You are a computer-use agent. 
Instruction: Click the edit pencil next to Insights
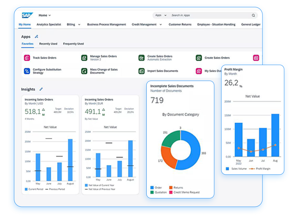[x=41, y=89]
